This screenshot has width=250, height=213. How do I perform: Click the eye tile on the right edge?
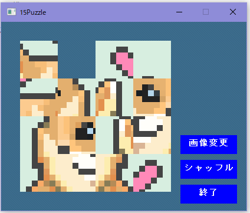[x=152, y=97]
